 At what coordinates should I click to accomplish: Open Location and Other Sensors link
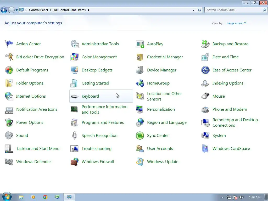pos(164,96)
